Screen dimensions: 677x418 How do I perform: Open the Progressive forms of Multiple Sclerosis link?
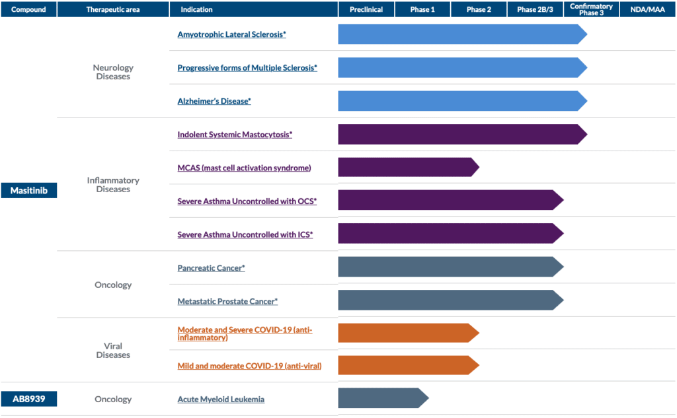247,67
